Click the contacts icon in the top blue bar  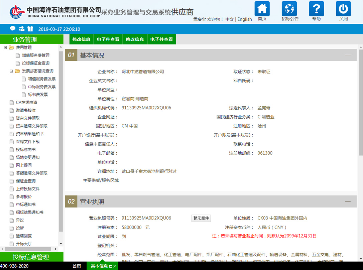click(x=21, y=29)
